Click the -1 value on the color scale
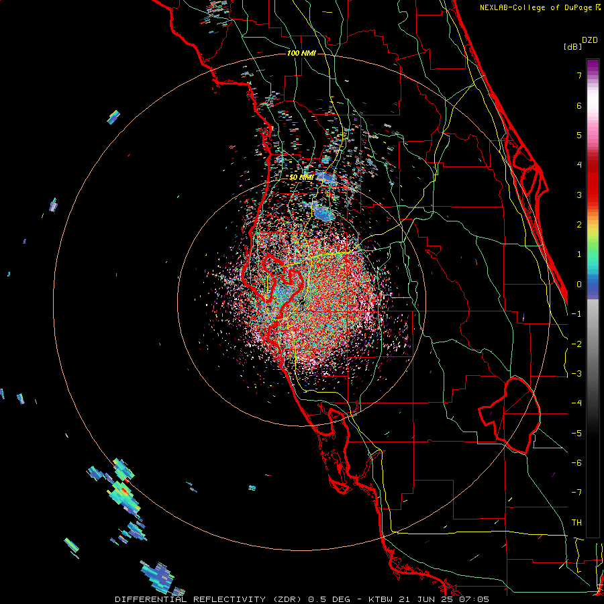Image resolution: width=604 pixels, height=604 pixels. click(576, 314)
